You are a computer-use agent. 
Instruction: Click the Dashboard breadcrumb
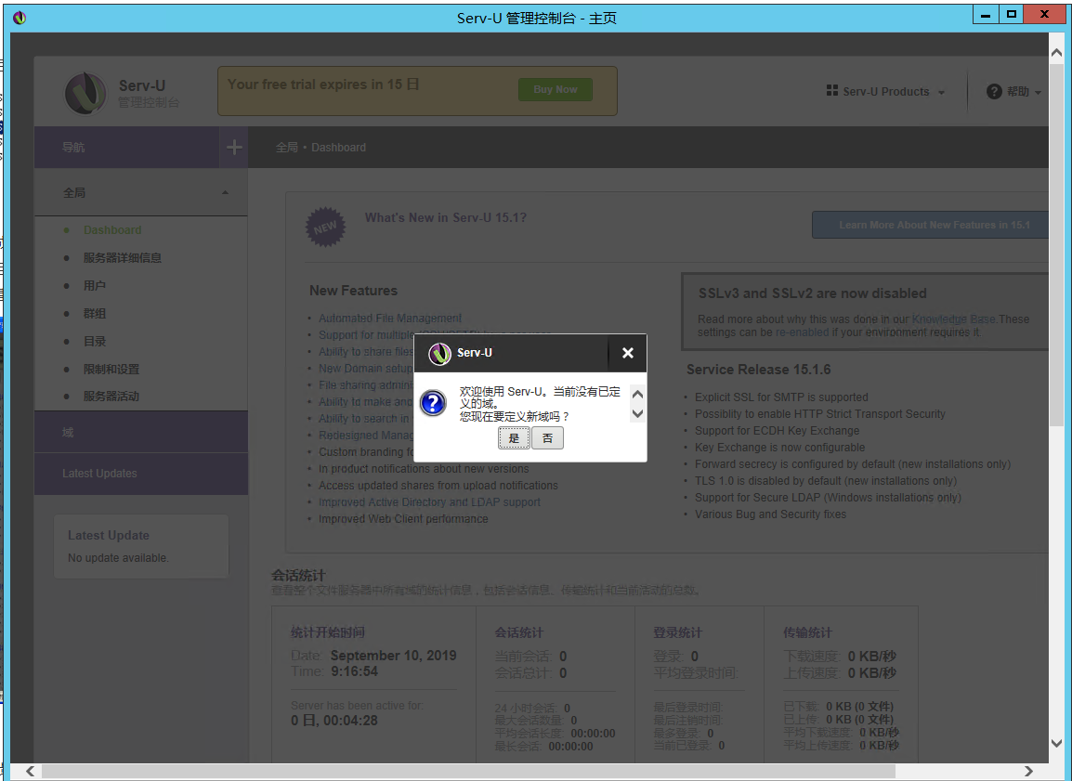(x=338, y=148)
